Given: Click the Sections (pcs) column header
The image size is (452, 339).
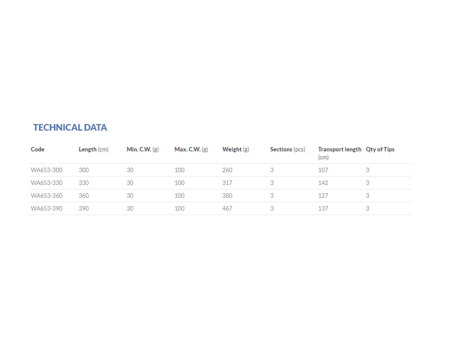Looking at the screenshot, I should tap(287, 149).
